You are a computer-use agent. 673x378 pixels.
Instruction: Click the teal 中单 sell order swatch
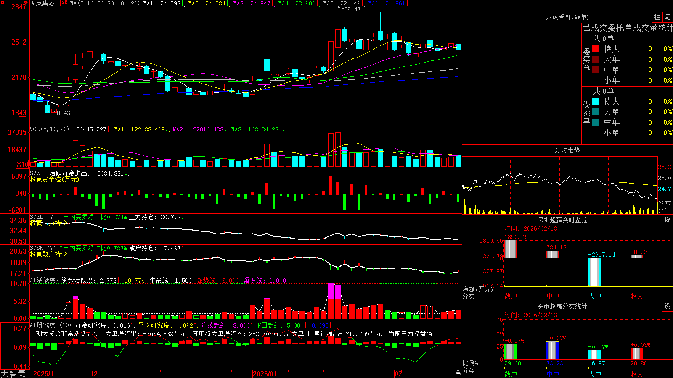(596, 122)
